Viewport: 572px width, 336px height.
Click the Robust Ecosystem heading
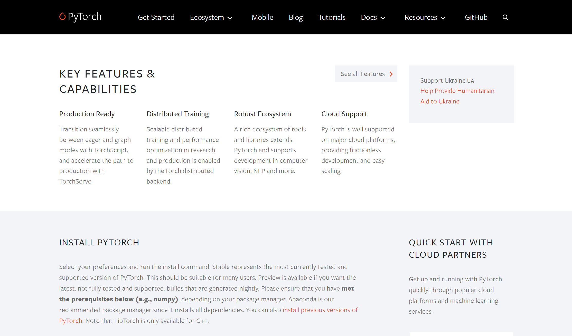point(262,114)
